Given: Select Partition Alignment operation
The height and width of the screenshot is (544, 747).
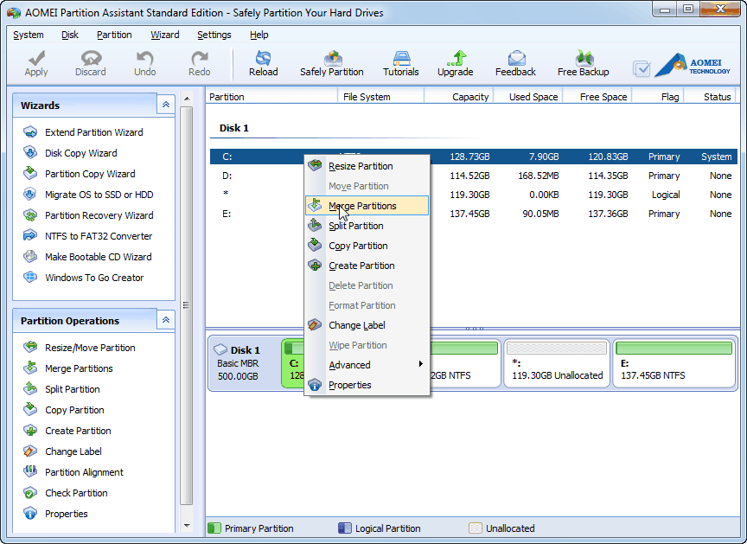Looking at the screenshot, I should coord(73,472).
